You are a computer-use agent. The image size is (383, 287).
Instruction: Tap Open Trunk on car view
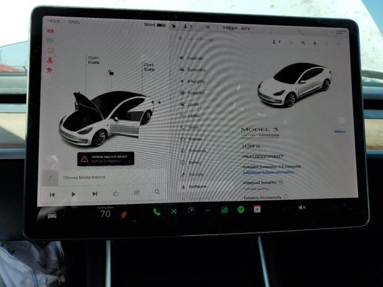click(149, 67)
